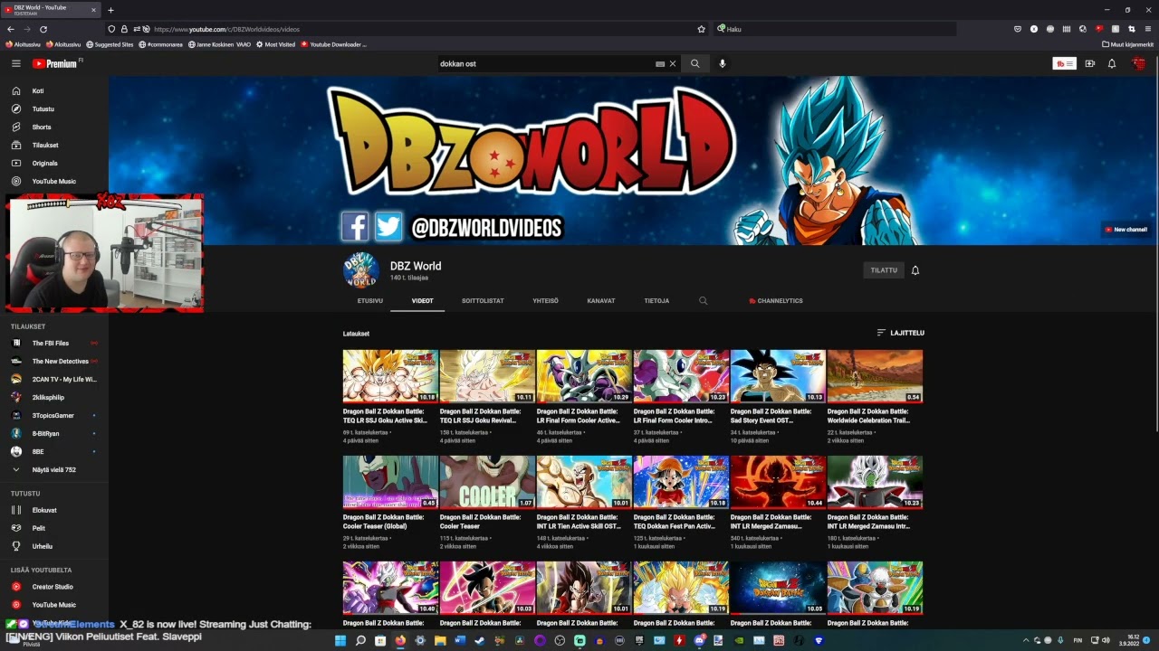Switch to the Etusivu channel tab
This screenshot has height=651, width=1159.
pyautogui.click(x=370, y=301)
